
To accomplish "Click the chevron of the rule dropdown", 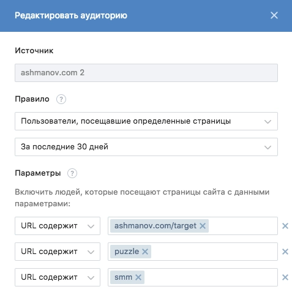I will tap(268, 122).
